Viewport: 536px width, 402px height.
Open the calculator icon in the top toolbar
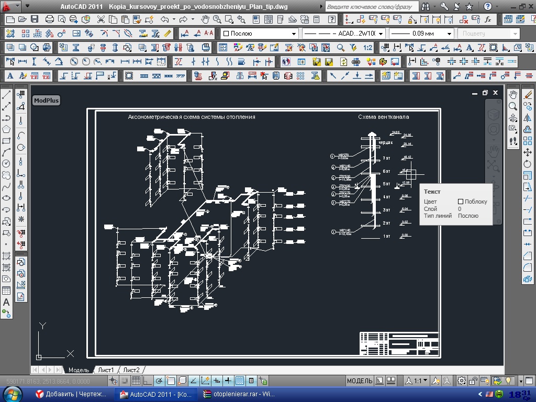317,19
